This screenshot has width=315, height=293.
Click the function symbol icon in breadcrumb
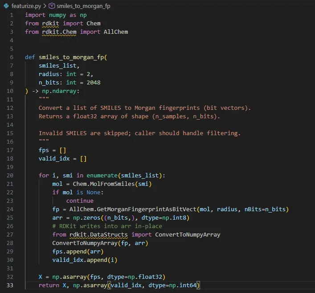click(52, 6)
